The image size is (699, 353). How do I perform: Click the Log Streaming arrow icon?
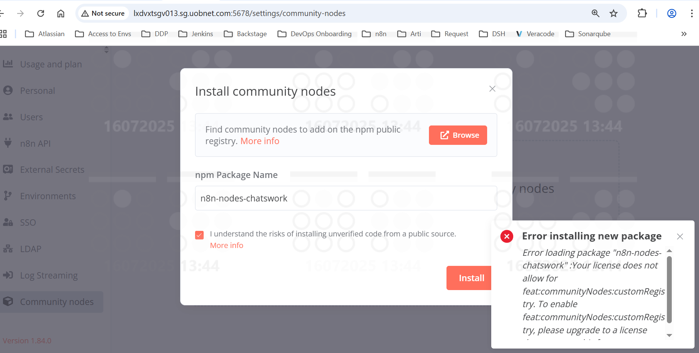click(x=8, y=275)
